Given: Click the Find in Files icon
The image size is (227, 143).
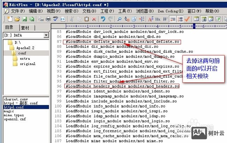Looking at the screenshot, I should pyautogui.click(x=134, y=19).
